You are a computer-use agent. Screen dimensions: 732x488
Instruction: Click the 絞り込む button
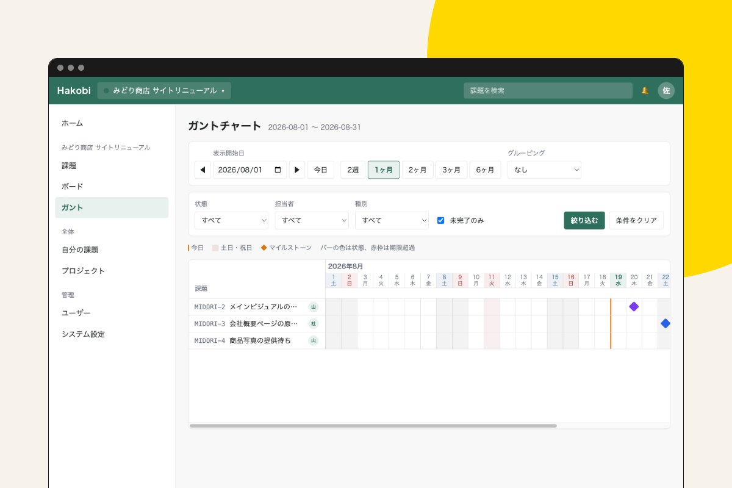[584, 220]
